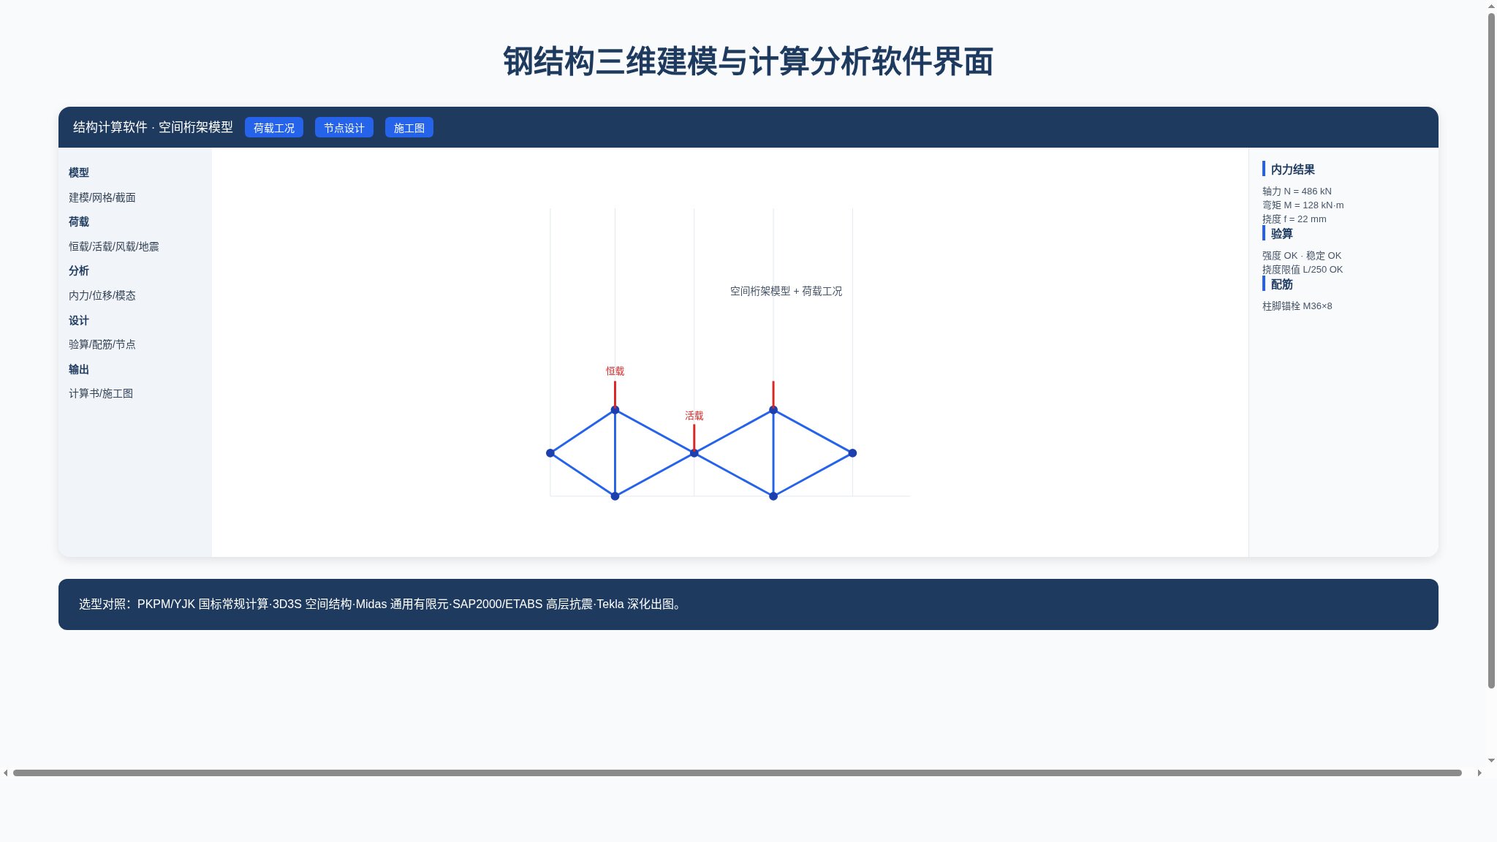This screenshot has height=842, width=1497.
Task: Click the header title 结构计算软件 · 空间桁架模型
Action: (153, 127)
